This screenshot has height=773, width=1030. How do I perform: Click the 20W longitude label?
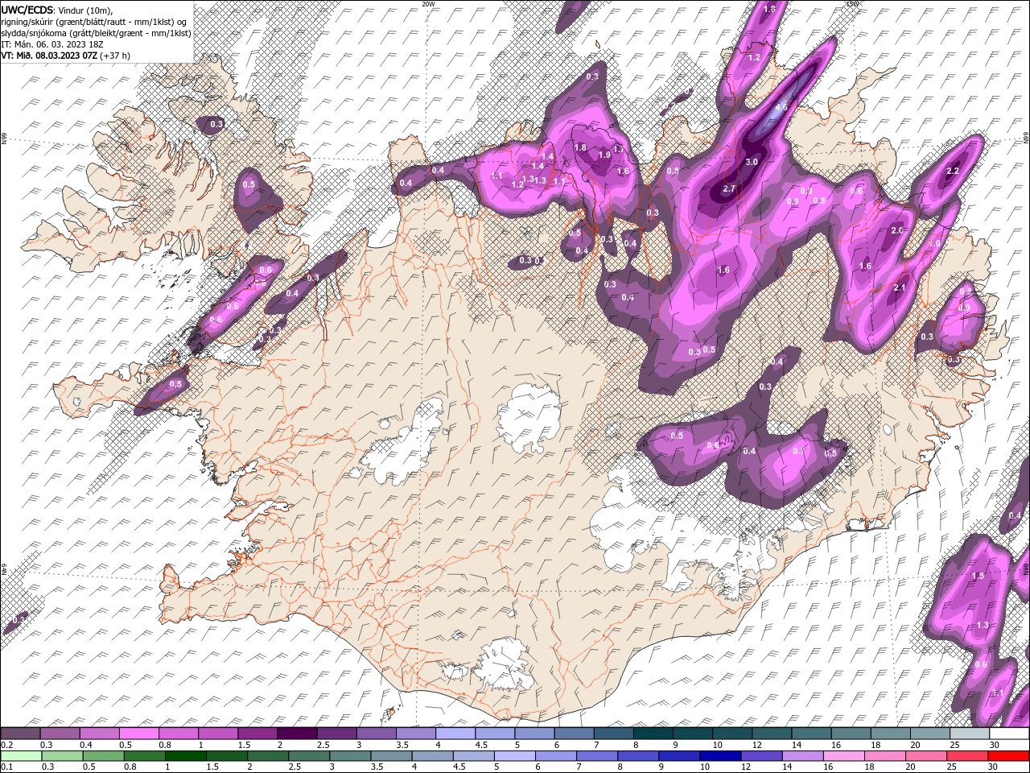pyautogui.click(x=428, y=4)
